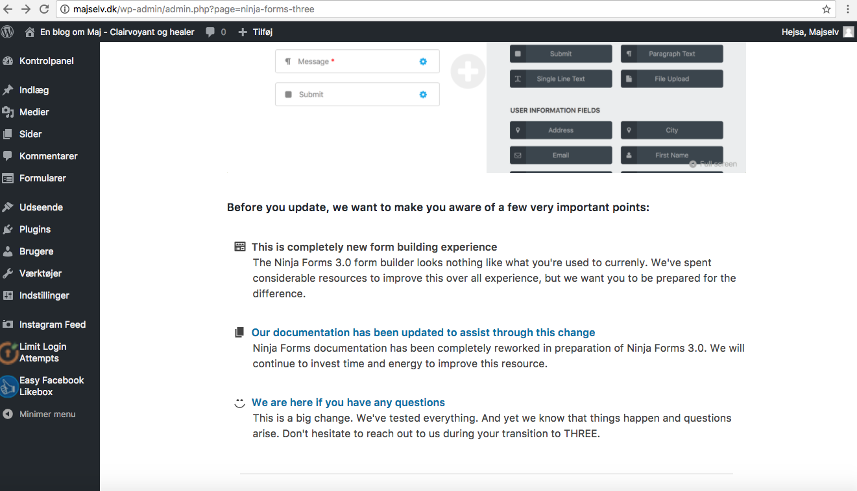This screenshot has height=491, width=857.
Task: Click the Instagram Feed camera icon
Action: click(8, 325)
